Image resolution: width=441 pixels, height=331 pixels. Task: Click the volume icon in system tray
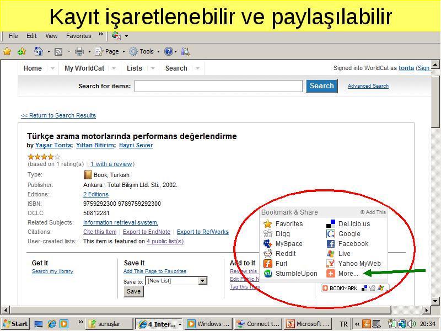[x=412, y=324]
